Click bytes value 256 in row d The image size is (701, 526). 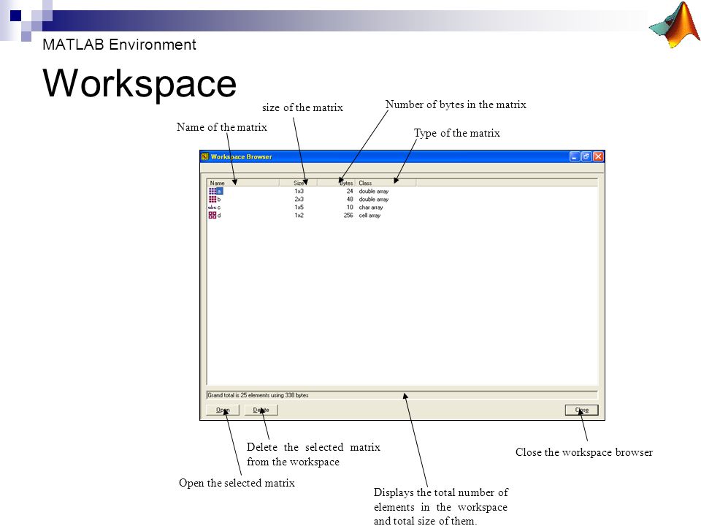point(348,215)
